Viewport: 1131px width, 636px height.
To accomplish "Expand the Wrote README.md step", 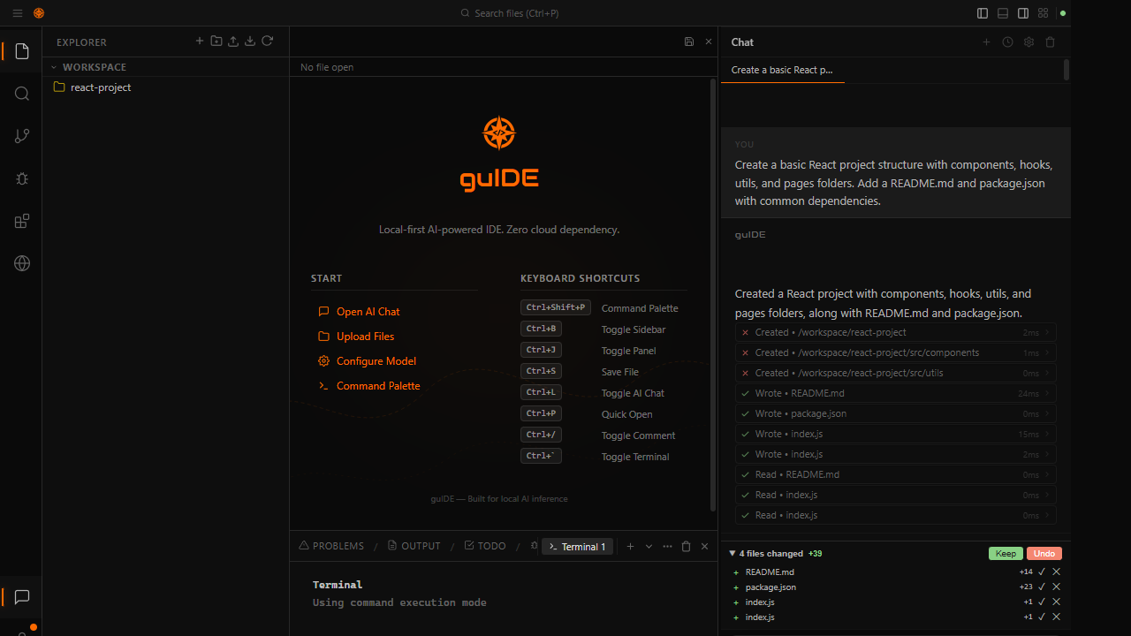I will [x=896, y=394].
